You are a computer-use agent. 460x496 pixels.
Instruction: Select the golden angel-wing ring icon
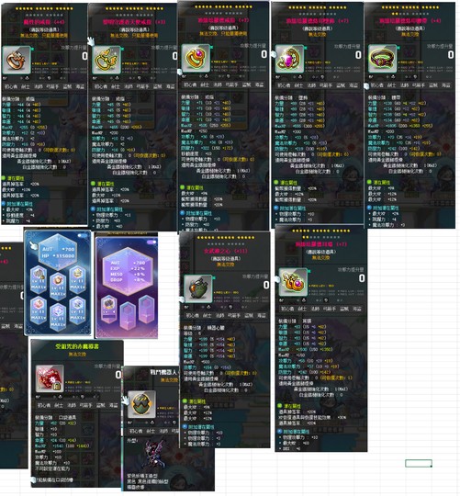(x=107, y=60)
